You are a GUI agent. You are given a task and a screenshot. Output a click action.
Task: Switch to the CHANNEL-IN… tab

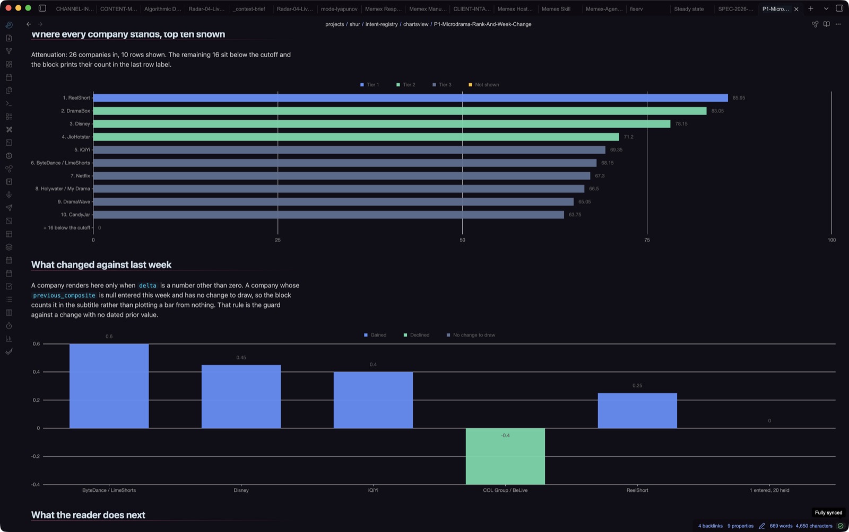pos(74,9)
